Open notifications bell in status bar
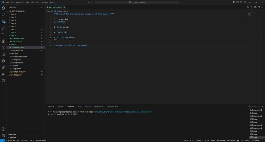Screen dimensions: 265x142 click(262, 140)
